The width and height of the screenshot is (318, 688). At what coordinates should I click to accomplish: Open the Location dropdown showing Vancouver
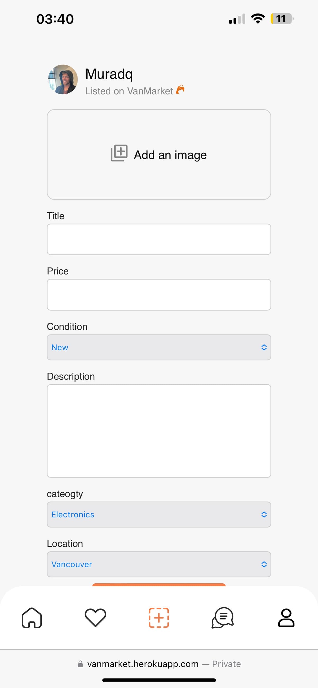pyautogui.click(x=159, y=564)
